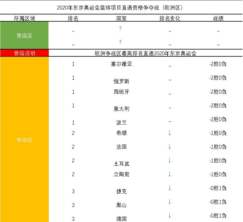The width and height of the screenshot is (243, 222).
Task: Click the down arrow beside 土耳其
Action: tap(170, 161)
